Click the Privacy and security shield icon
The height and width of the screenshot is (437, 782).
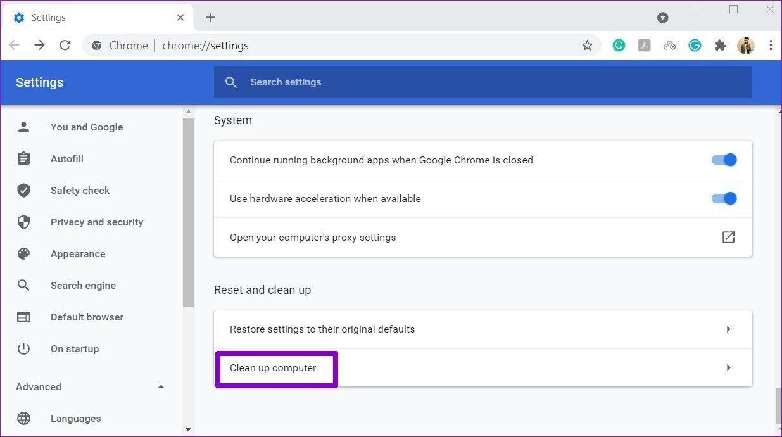[x=24, y=222]
